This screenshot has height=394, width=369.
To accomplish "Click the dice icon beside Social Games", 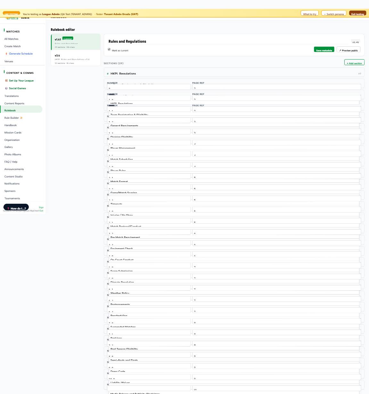I will [6, 88].
